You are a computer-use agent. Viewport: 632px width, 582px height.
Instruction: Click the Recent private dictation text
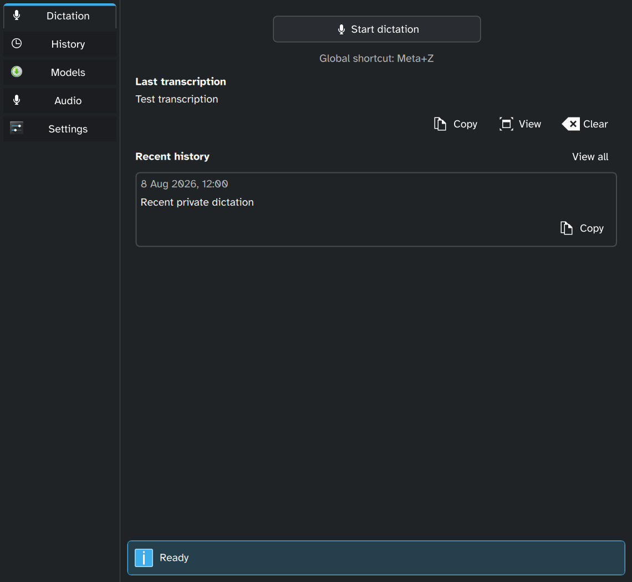(197, 202)
